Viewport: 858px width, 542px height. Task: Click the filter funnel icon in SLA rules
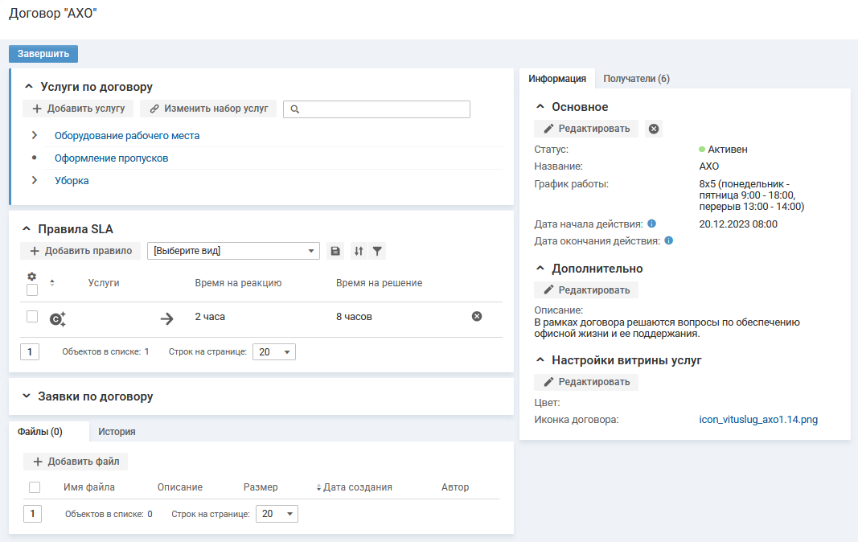click(377, 252)
